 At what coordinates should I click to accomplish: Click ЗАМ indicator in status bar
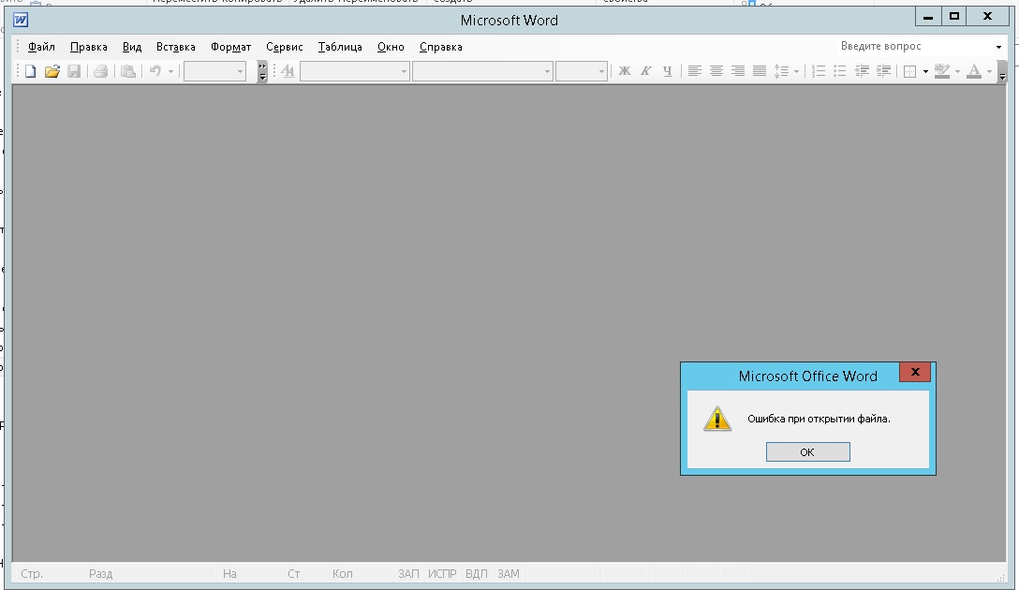click(x=509, y=574)
